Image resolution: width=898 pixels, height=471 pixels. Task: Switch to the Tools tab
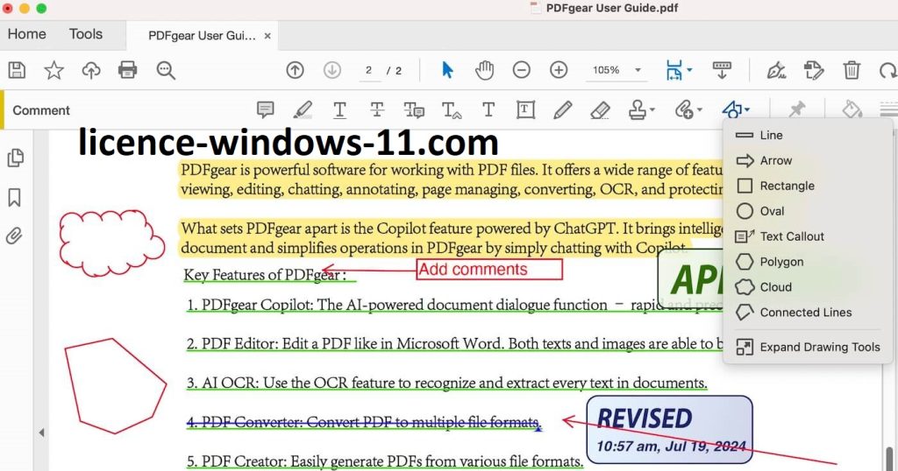click(x=86, y=34)
